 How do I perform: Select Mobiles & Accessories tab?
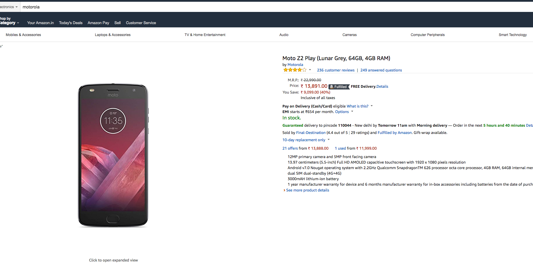[x=23, y=35]
